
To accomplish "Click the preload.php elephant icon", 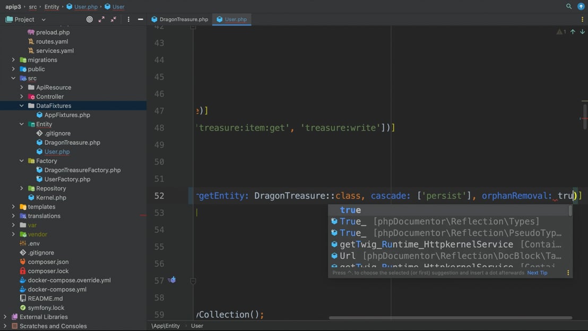I will [x=31, y=32].
